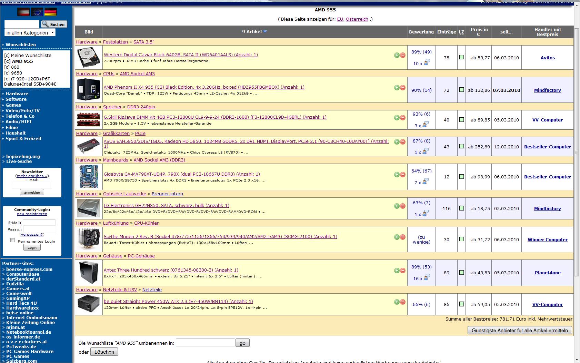Open Video/Foto/TV category in sidebar

coord(22,110)
